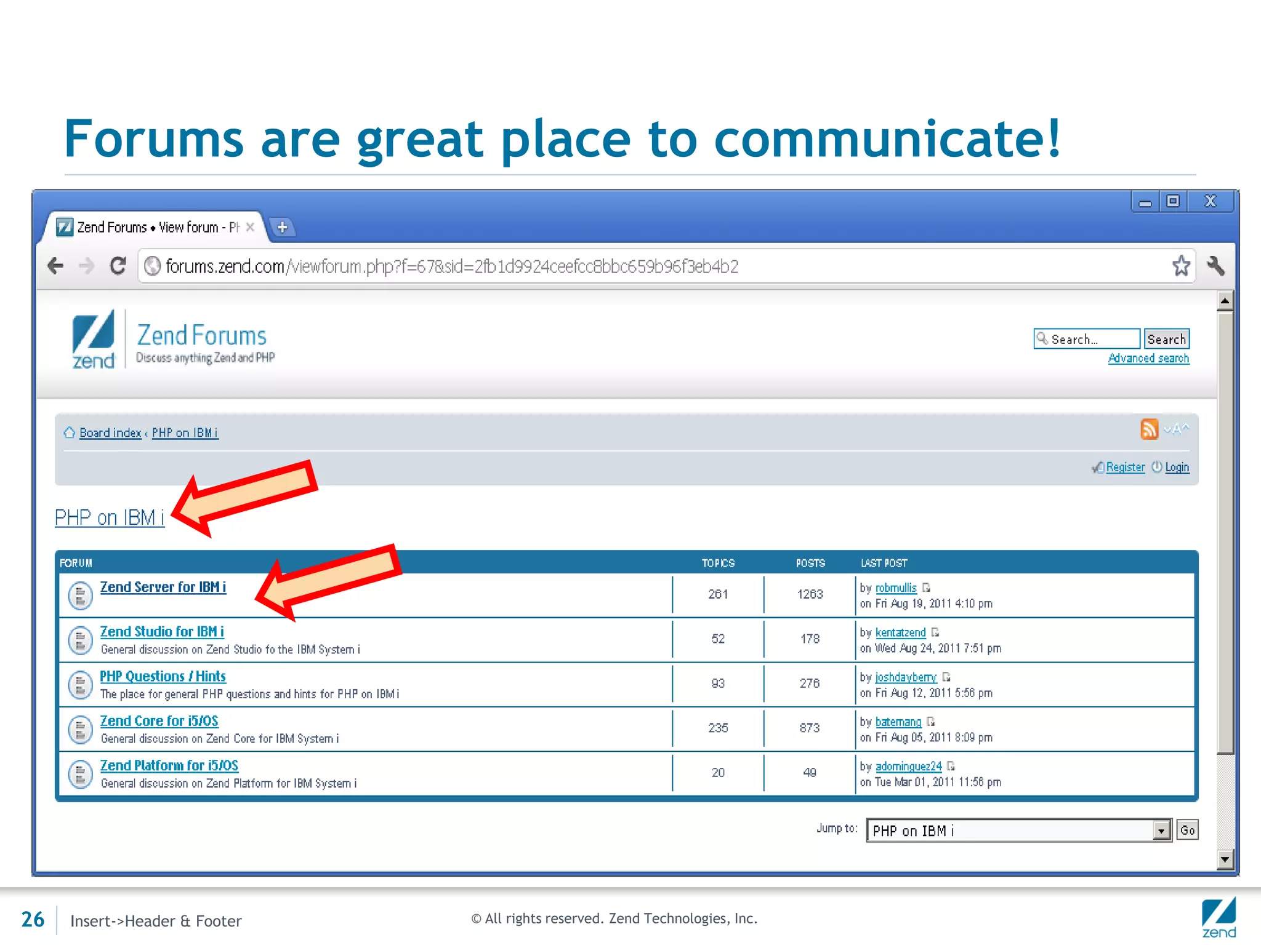Image resolution: width=1261 pixels, height=945 pixels.
Task: View latest post icon next to adominguez24
Action: point(951,766)
